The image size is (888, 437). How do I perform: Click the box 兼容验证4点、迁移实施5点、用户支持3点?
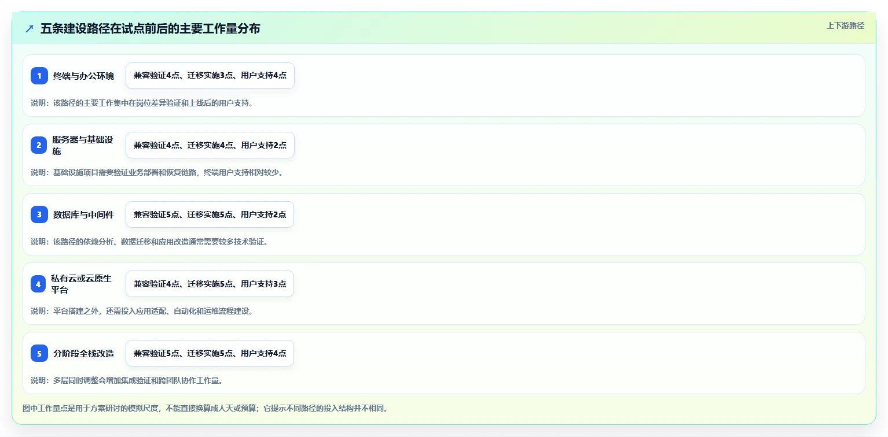(210, 284)
